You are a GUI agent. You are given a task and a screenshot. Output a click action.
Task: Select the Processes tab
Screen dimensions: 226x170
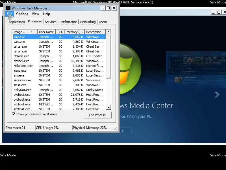35,22
